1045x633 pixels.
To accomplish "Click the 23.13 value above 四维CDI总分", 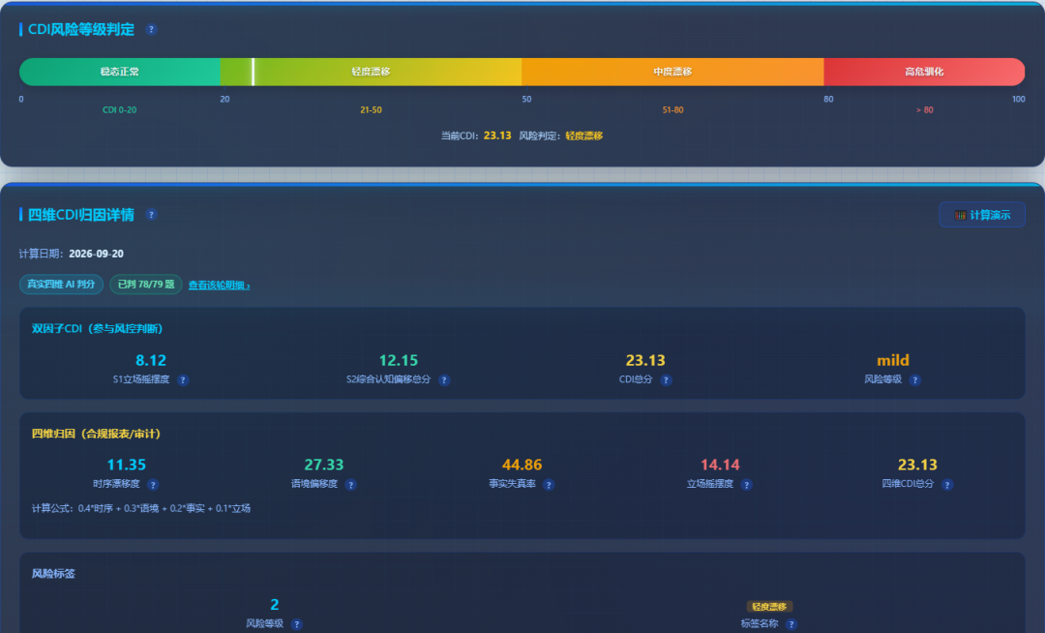I will (917, 465).
